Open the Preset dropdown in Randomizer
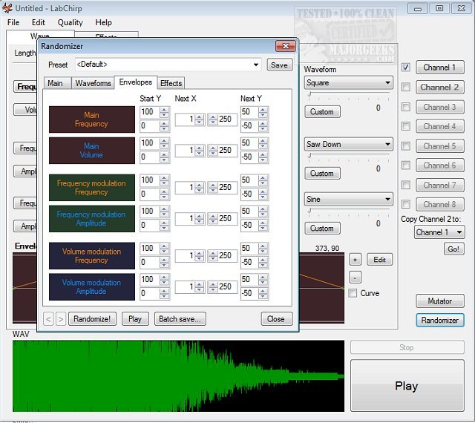Viewport: 475px width, 423px height. coord(256,65)
